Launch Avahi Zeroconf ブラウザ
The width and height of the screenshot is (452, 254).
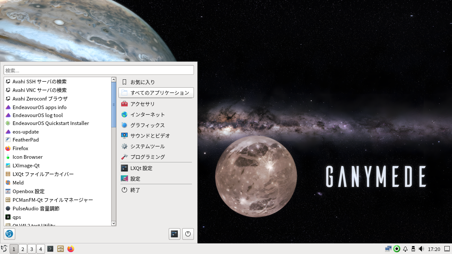click(58, 99)
